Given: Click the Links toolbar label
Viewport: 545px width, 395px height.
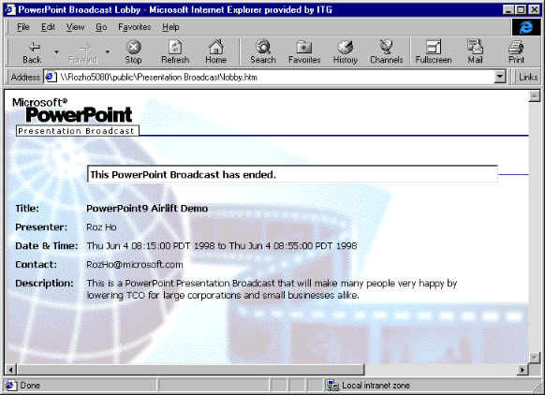Looking at the screenshot, I should [x=528, y=77].
